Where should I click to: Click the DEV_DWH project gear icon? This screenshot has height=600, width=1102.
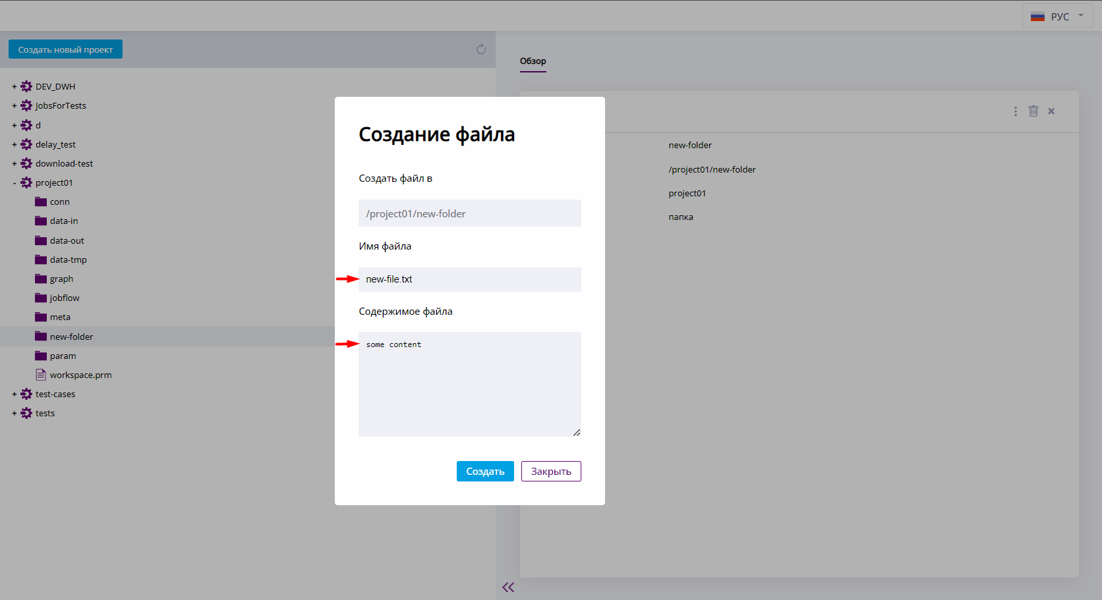point(26,86)
